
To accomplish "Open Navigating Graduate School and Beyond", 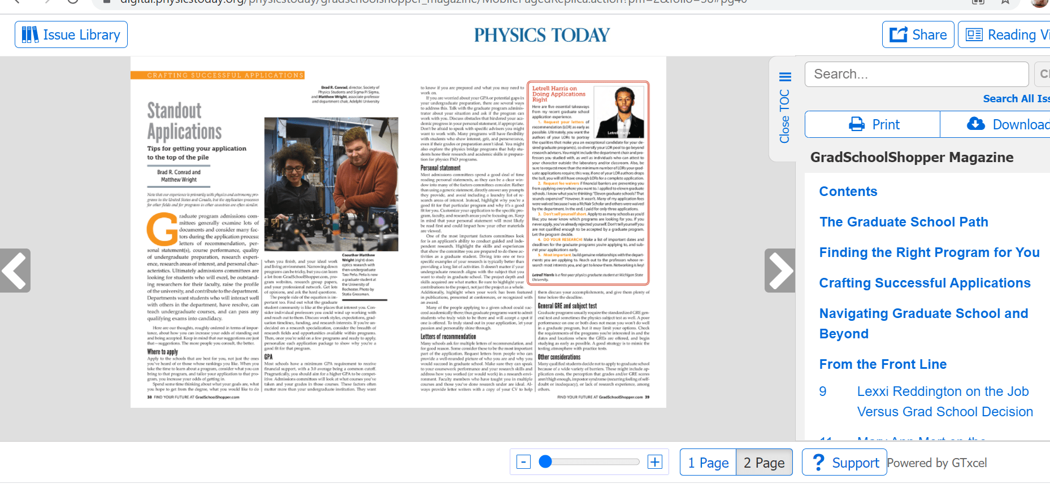I will tap(924, 324).
